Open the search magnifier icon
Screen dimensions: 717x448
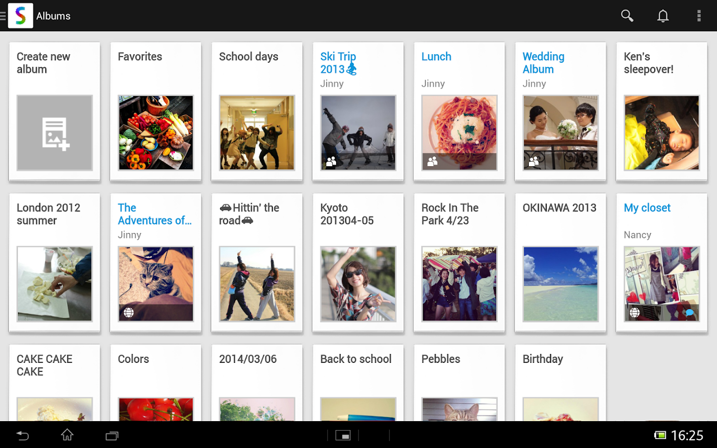pos(627,16)
